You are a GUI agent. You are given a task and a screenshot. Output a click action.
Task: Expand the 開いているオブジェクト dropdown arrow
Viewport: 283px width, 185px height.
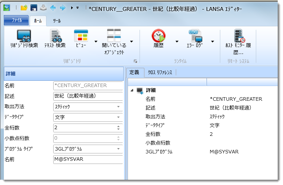(x=131, y=41)
